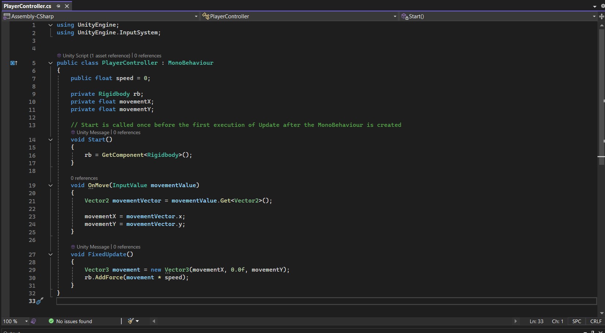Image resolution: width=605 pixels, height=333 pixels.
Task: Close the PlayerController.cs tab
Action: point(67,6)
